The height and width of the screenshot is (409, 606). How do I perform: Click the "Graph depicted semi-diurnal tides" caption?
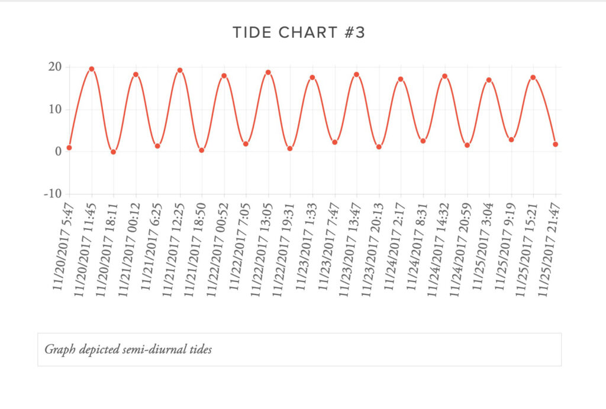point(128,349)
